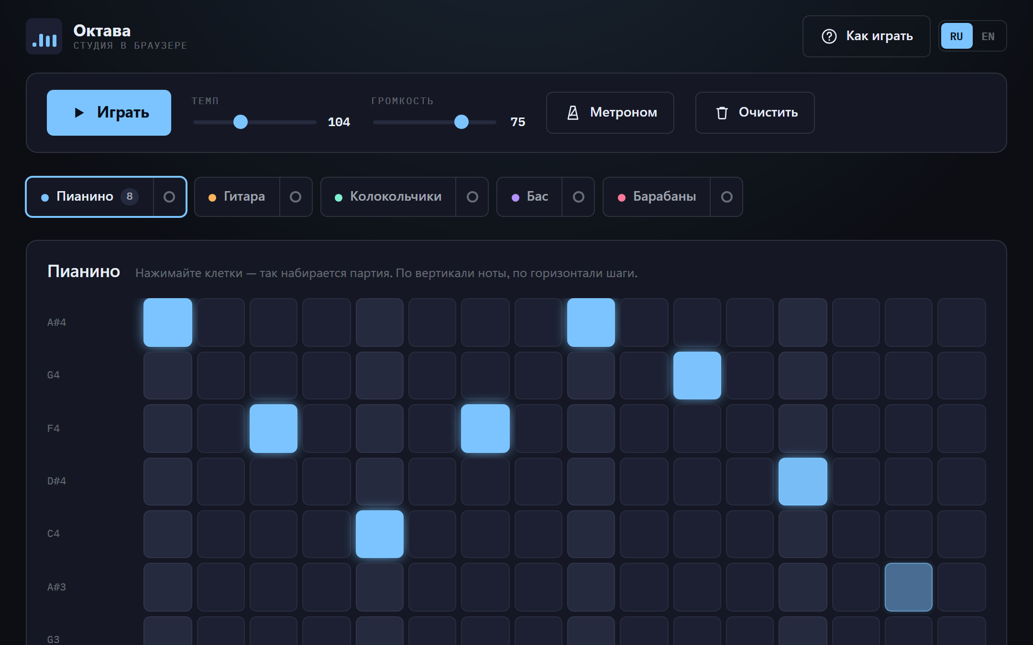
Task: Turn off the A#4 note at step 1
Action: 168,322
